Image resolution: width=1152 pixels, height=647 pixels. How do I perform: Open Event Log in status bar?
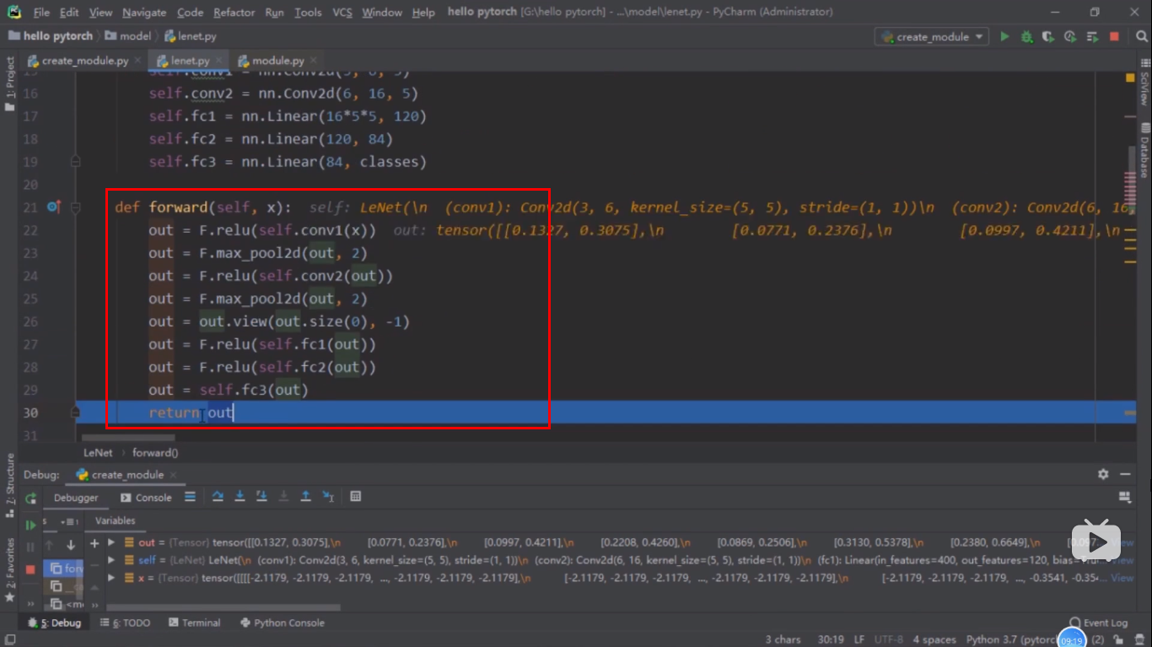click(1099, 623)
